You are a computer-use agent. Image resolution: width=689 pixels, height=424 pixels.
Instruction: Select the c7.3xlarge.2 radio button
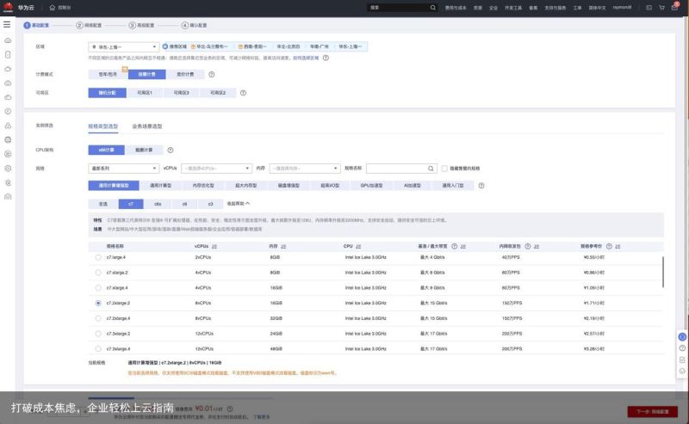98,334
